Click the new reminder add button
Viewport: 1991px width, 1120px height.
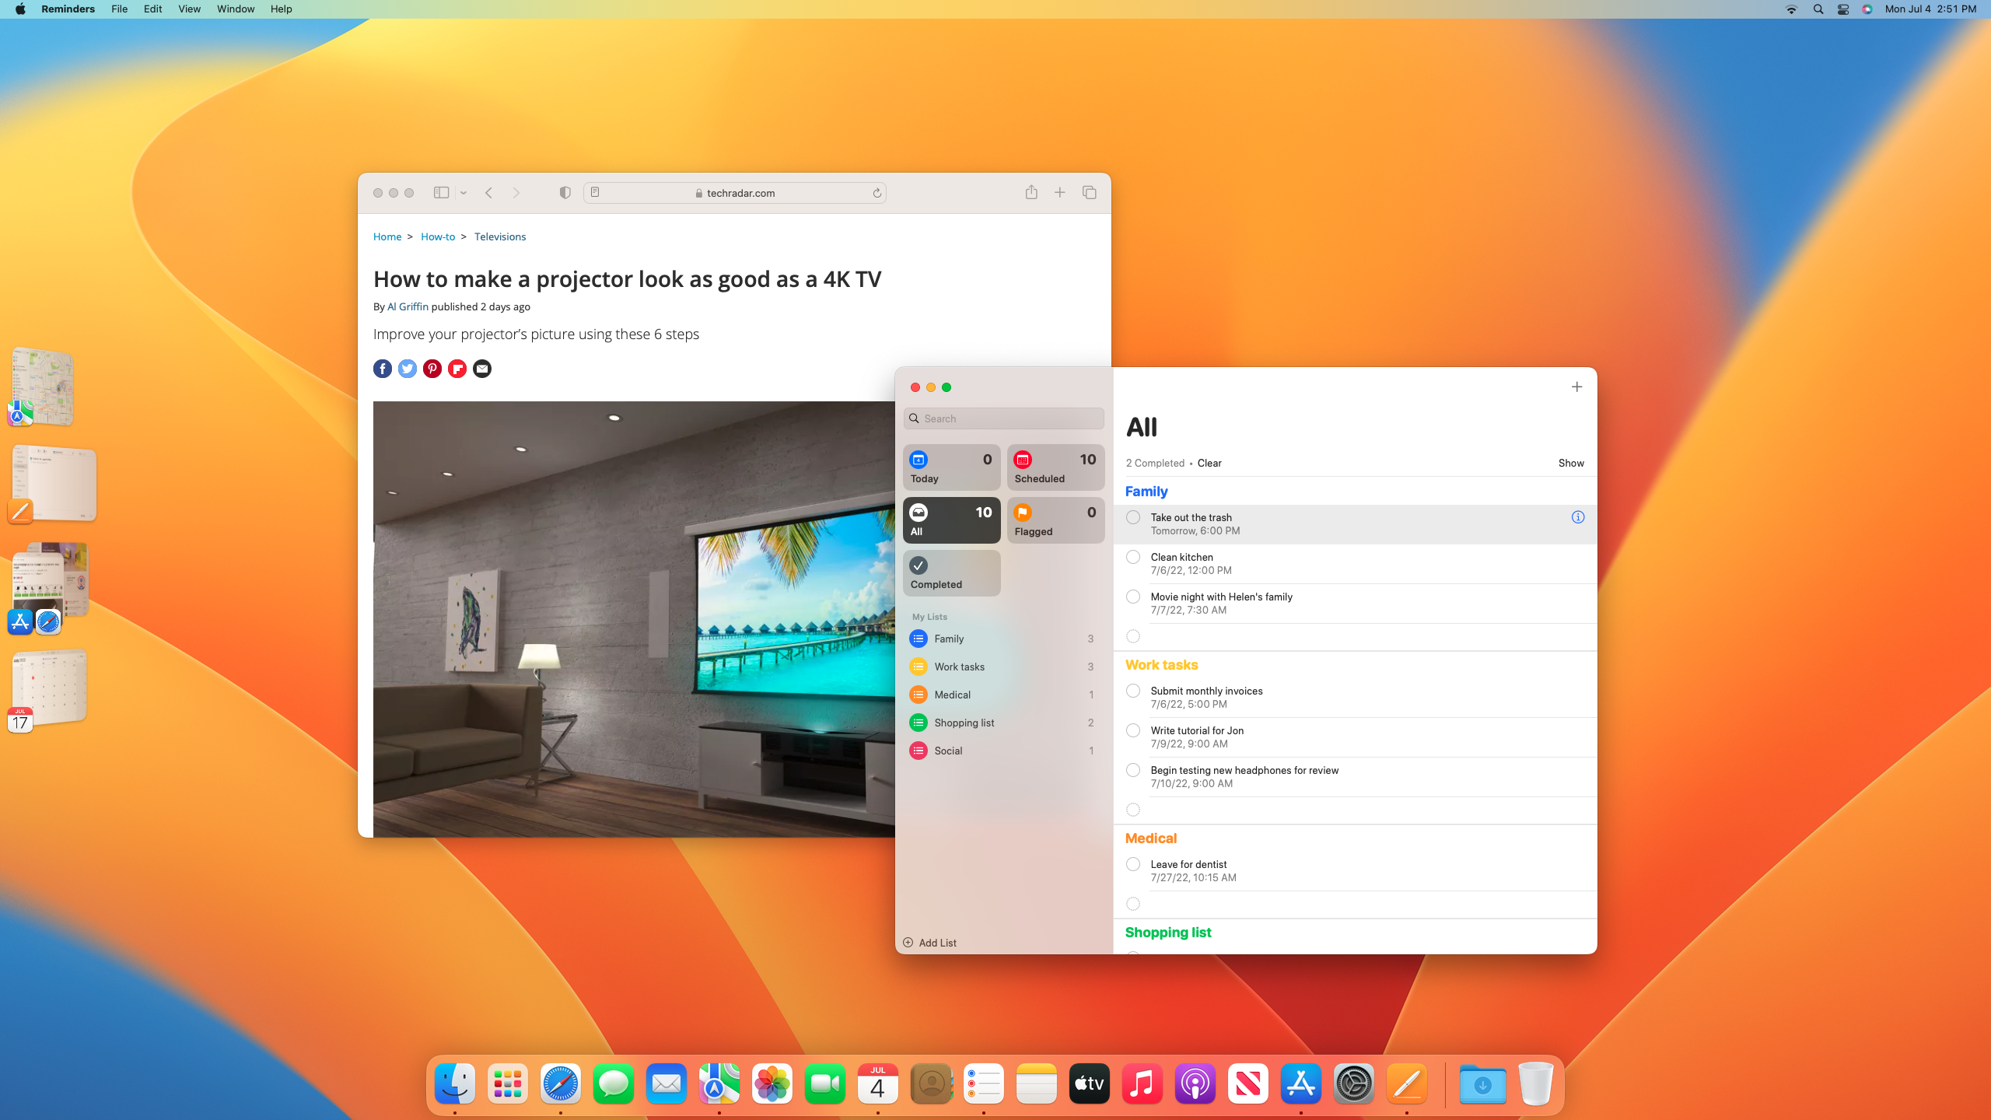(x=1576, y=387)
